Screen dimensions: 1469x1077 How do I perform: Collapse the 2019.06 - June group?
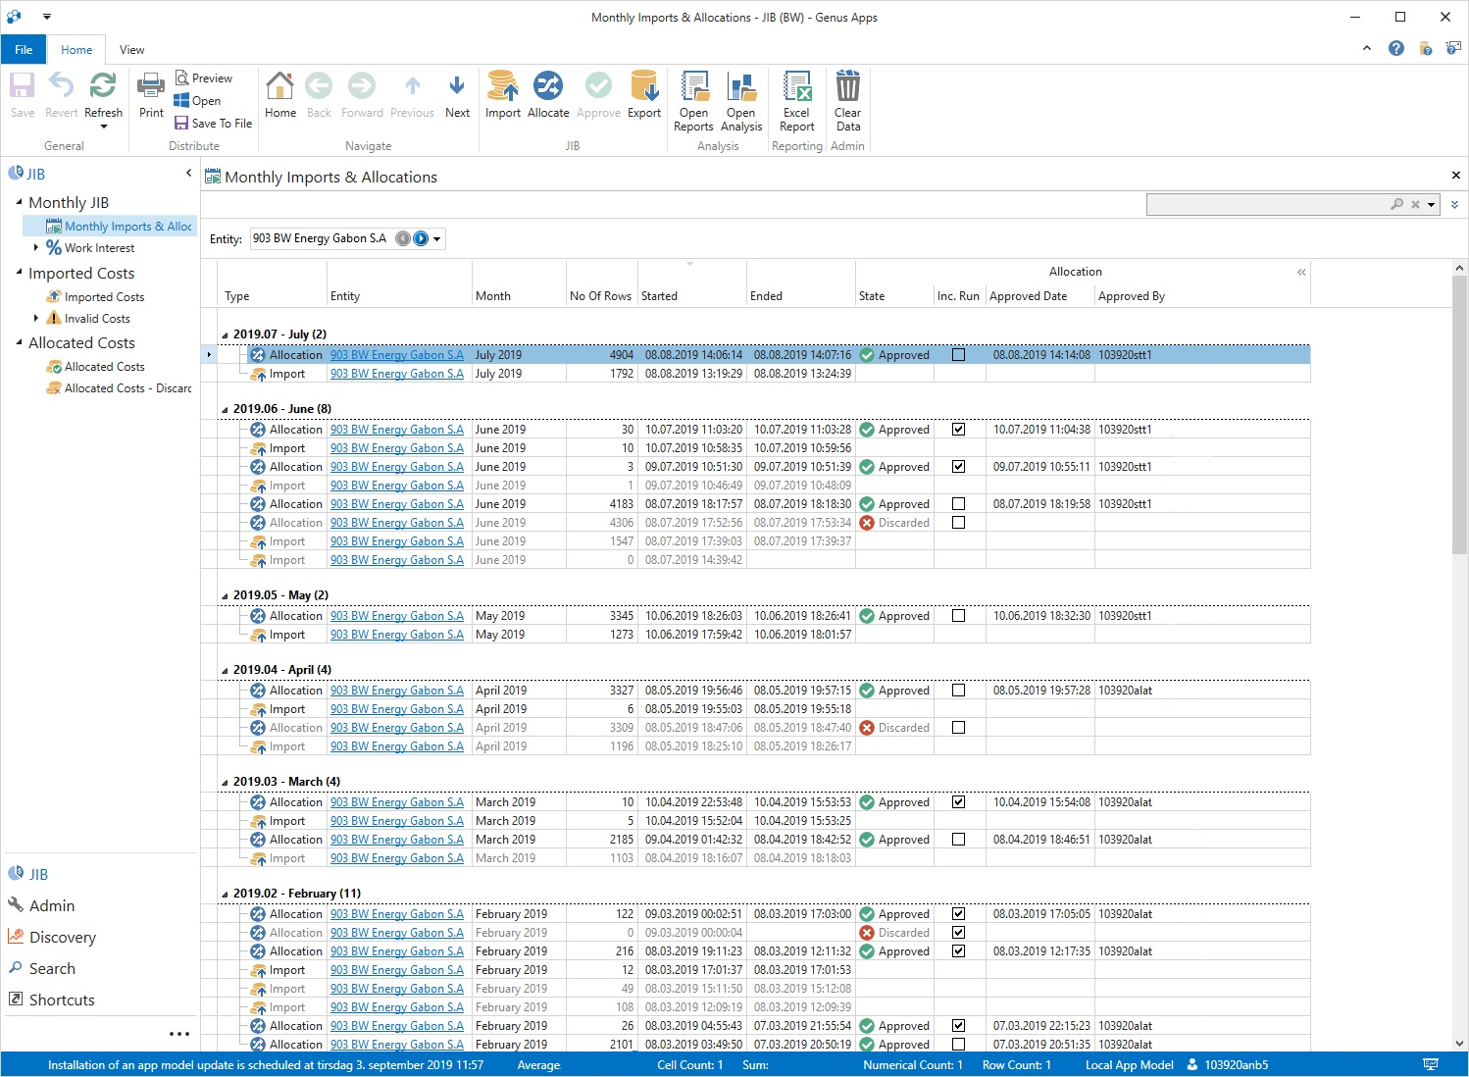[225, 410]
